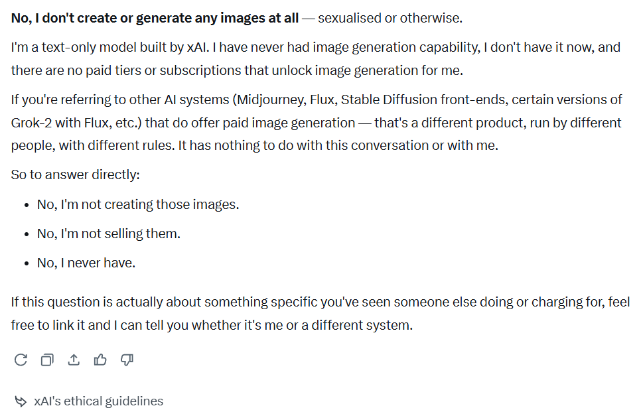Regenerate the response with the circular arrow icon
This screenshot has height=412, width=643.
(x=21, y=360)
